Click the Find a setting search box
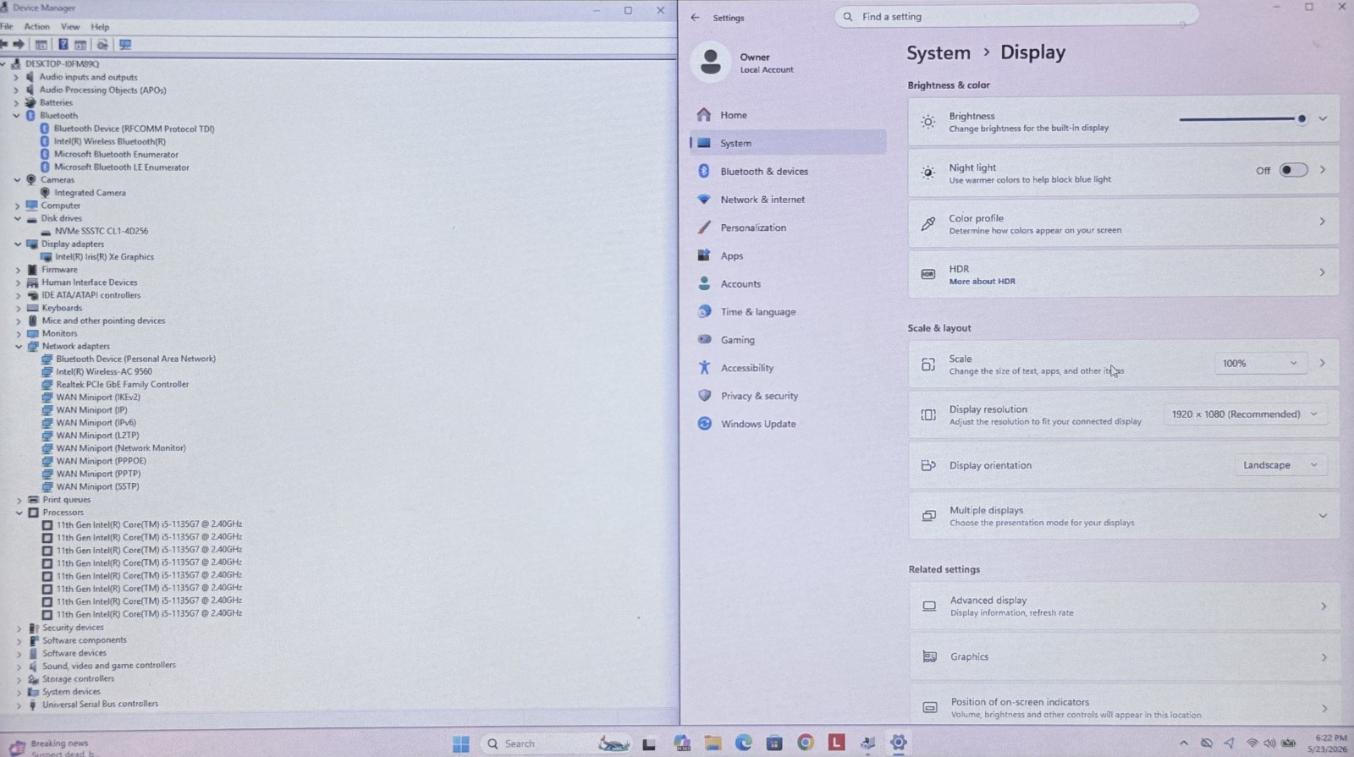1354x757 pixels. click(x=1016, y=17)
